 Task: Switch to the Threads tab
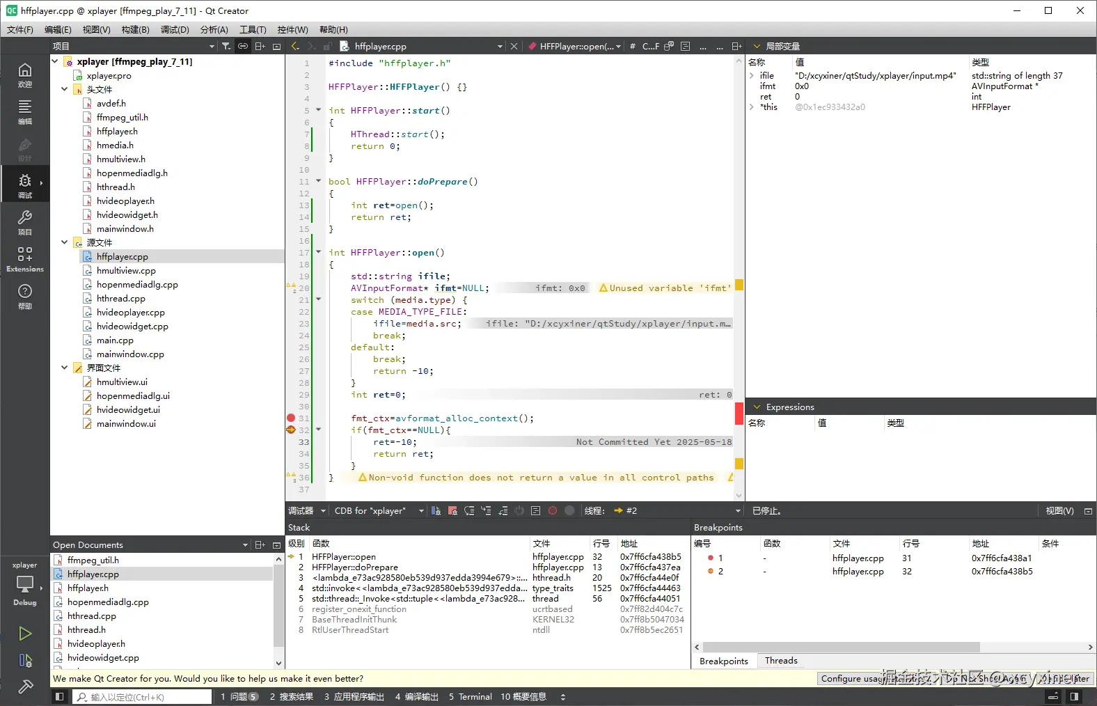[780, 661]
